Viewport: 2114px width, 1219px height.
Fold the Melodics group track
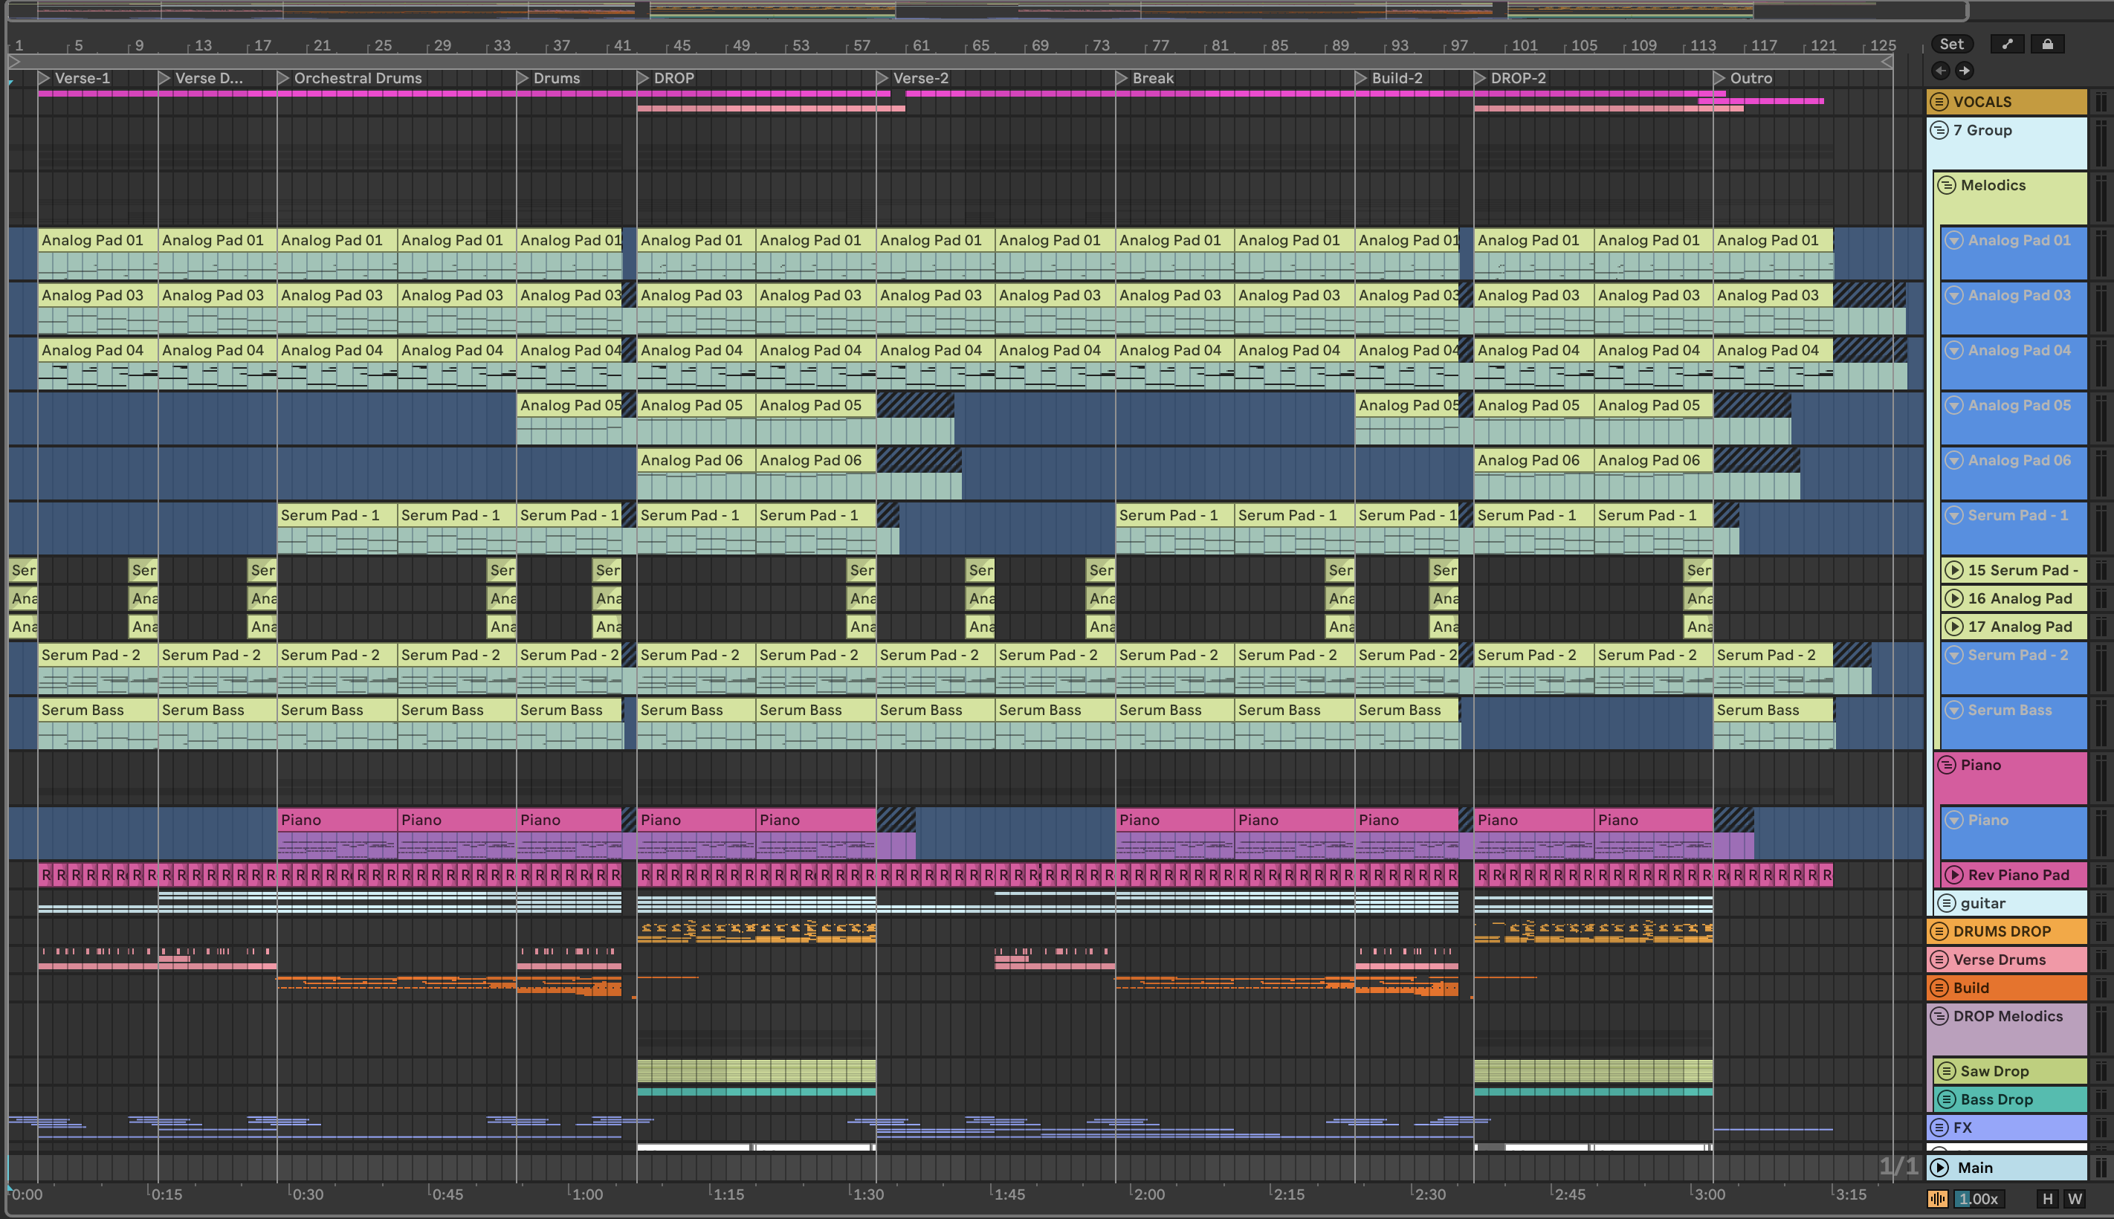pos(1947,186)
